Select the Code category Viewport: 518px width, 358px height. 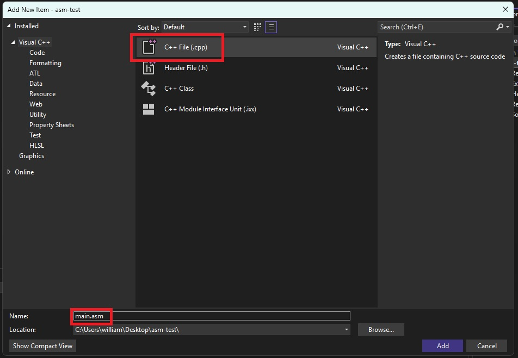tap(37, 53)
